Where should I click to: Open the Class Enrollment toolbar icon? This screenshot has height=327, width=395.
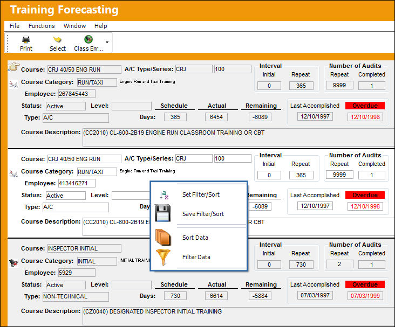coord(88,39)
